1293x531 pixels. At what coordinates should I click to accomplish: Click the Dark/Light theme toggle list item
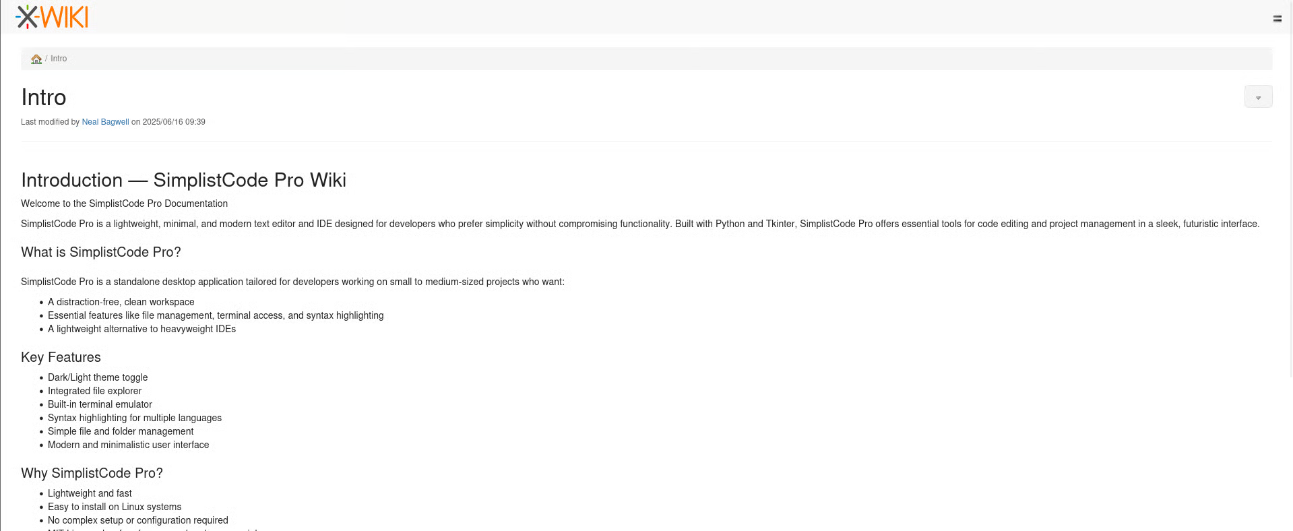tap(98, 377)
